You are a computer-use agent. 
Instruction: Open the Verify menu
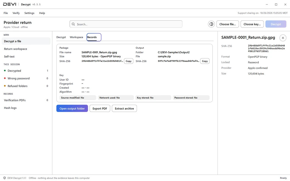[16, 13]
